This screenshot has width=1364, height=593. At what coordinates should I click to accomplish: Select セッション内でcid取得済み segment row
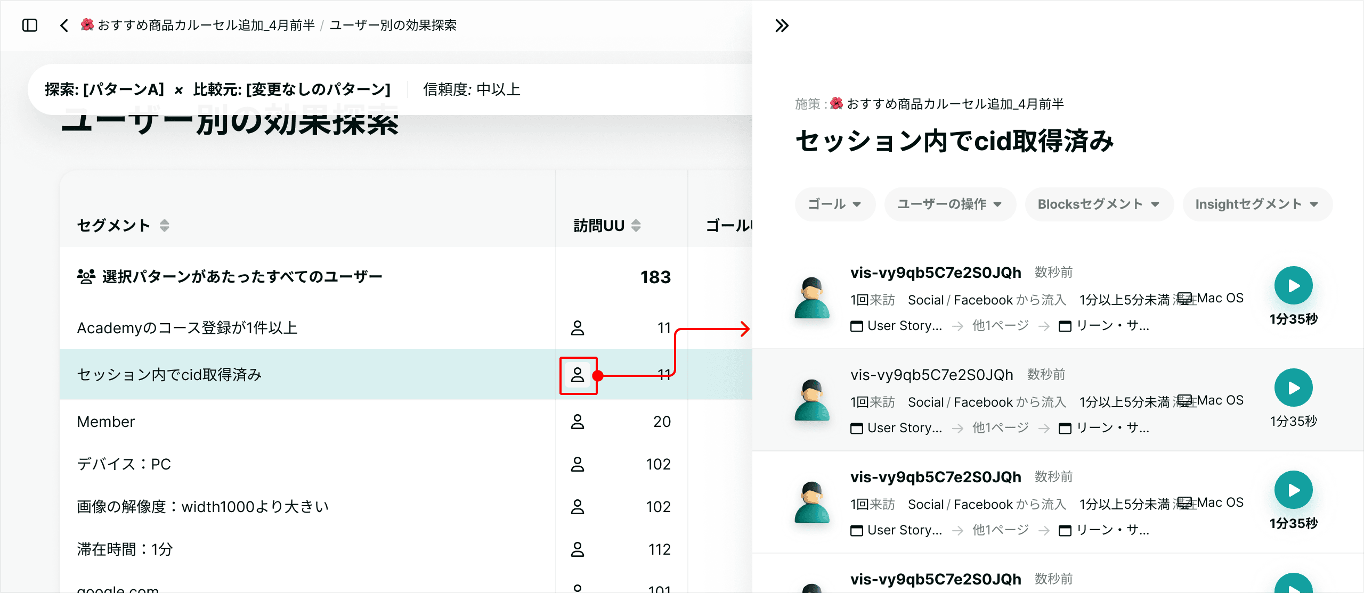[x=406, y=375]
